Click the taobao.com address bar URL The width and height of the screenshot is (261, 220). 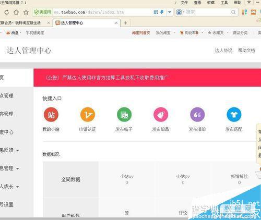coord(89,12)
